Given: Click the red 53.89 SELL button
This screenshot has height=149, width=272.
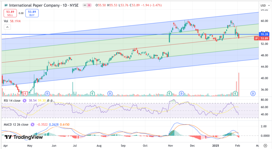Looking at the screenshot, I should 10,13.
